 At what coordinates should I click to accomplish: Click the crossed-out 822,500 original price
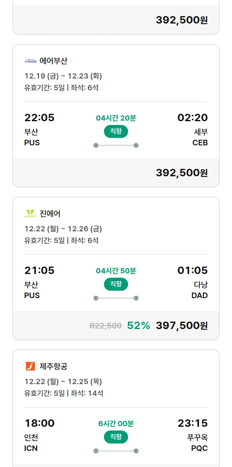click(105, 325)
